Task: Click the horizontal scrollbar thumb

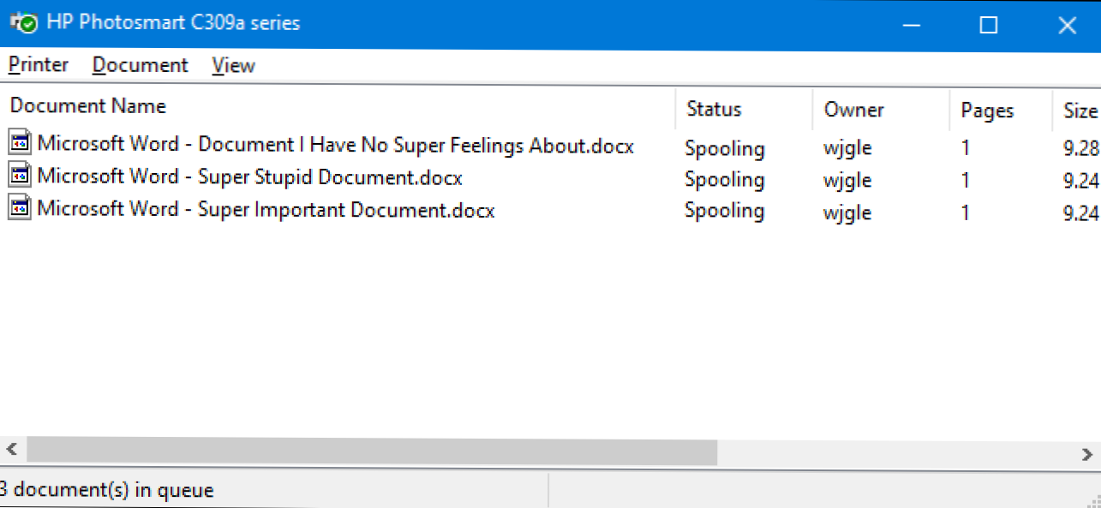Action: 371,451
